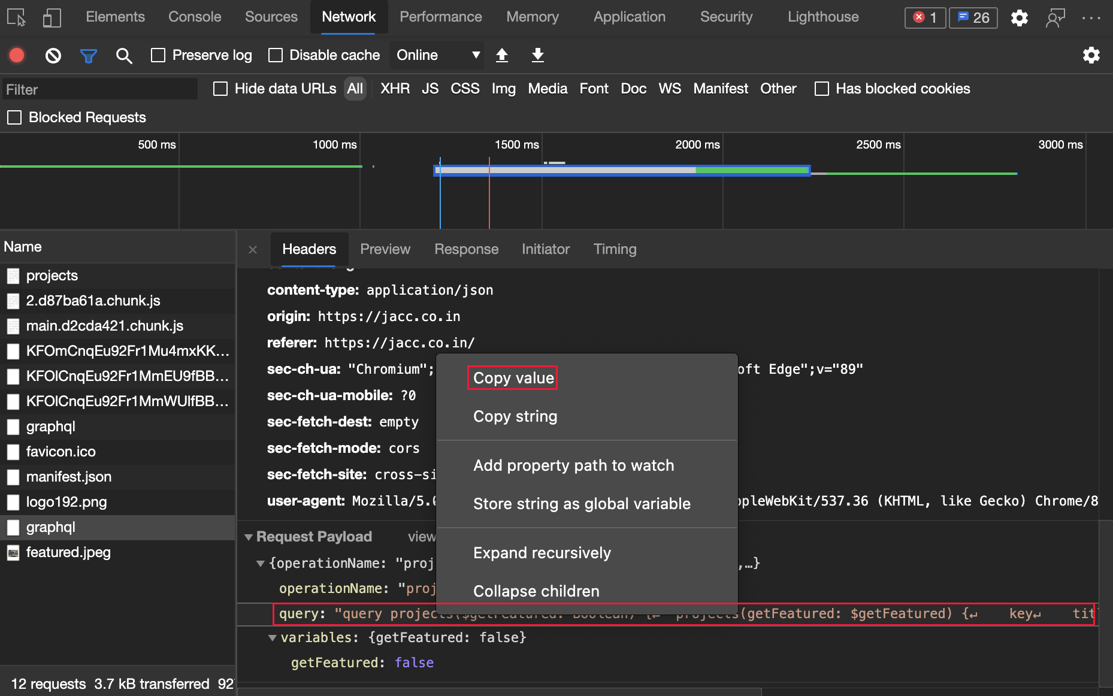Screen dimensions: 1113x696
Task: Toggle the network filter bar funnel
Action: point(88,55)
